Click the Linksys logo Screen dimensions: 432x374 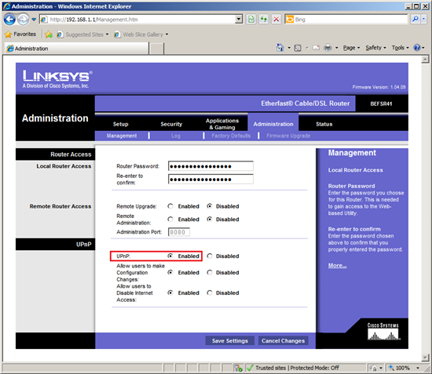57,79
